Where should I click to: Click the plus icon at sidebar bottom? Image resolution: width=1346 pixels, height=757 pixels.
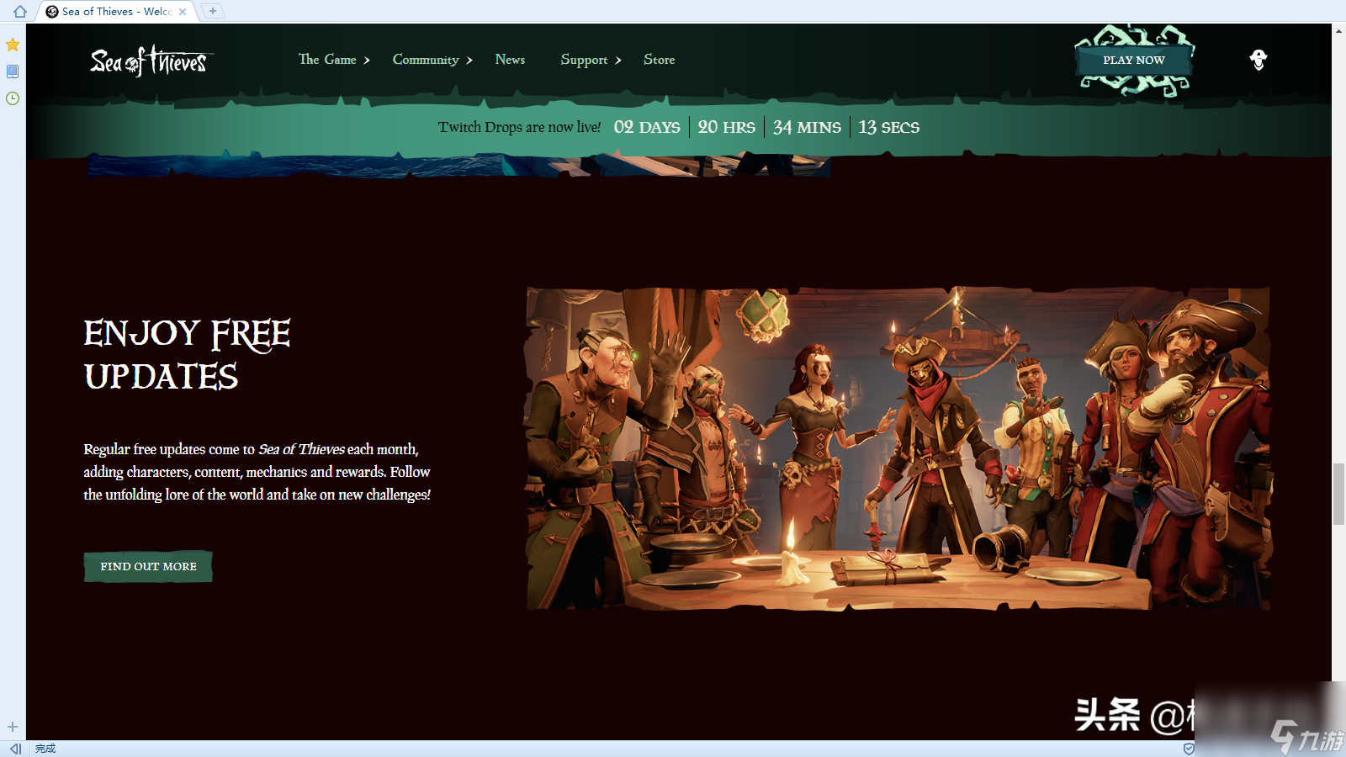[13, 727]
